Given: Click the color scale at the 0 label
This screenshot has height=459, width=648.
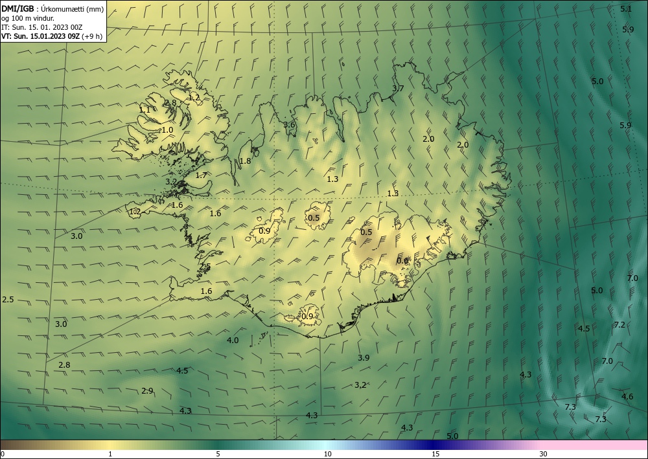Looking at the screenshot, I should point(3,454).
